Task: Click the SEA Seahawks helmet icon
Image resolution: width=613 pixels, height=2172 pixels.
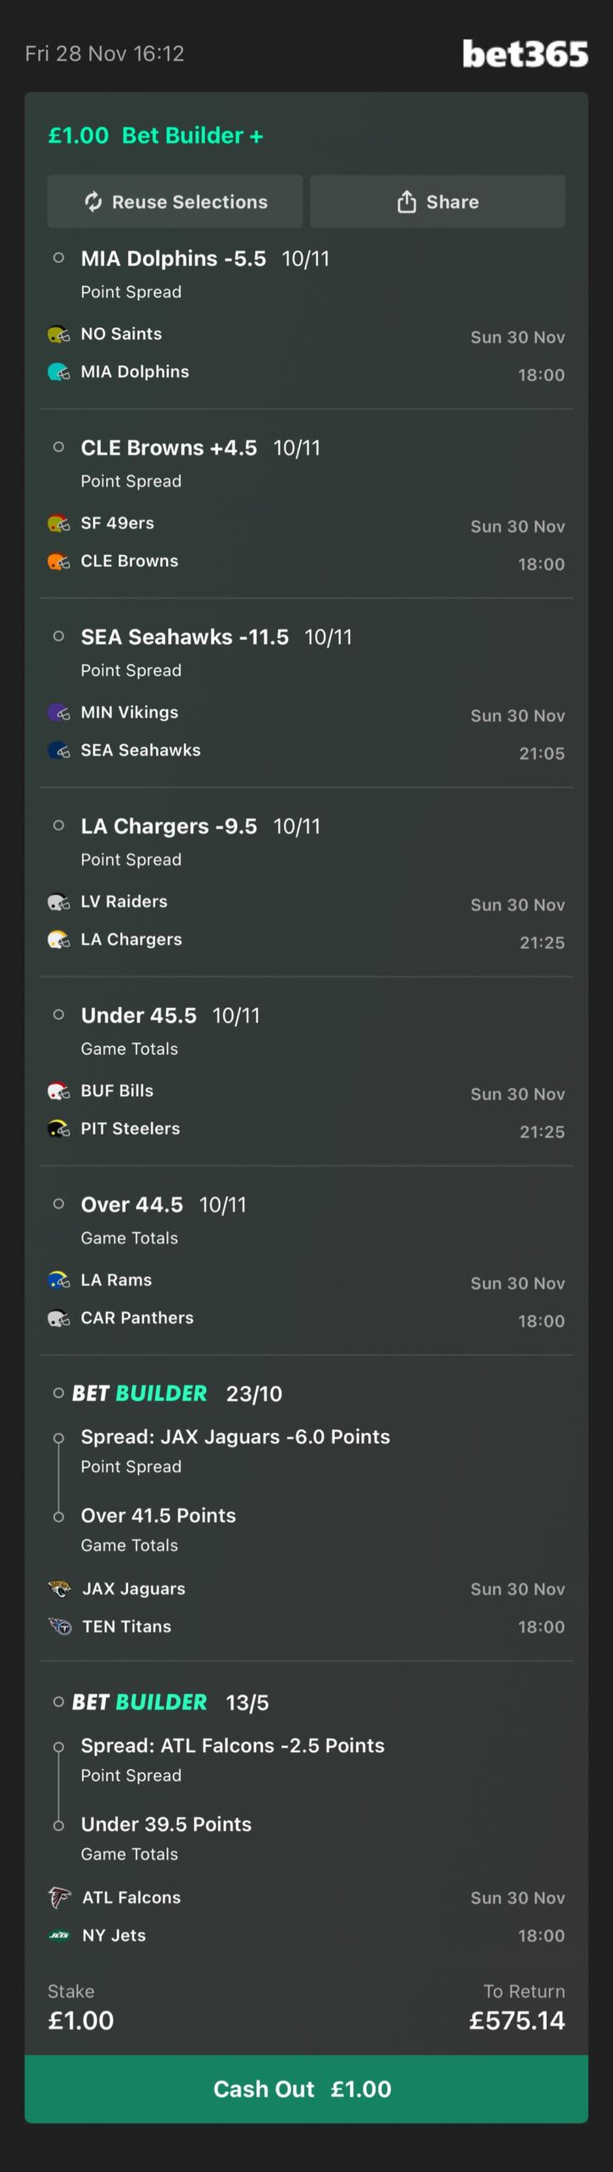Action: pyautogui.click(x=59, y=750)
